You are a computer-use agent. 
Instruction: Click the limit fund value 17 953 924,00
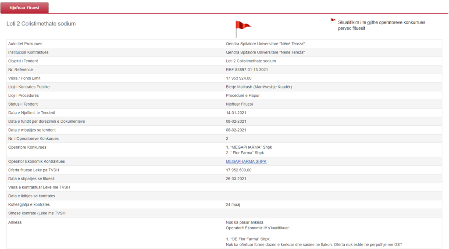point(239,78)
